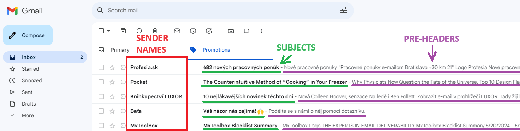Star the Pocket email
Screen dimensions: 520x131
112,82
